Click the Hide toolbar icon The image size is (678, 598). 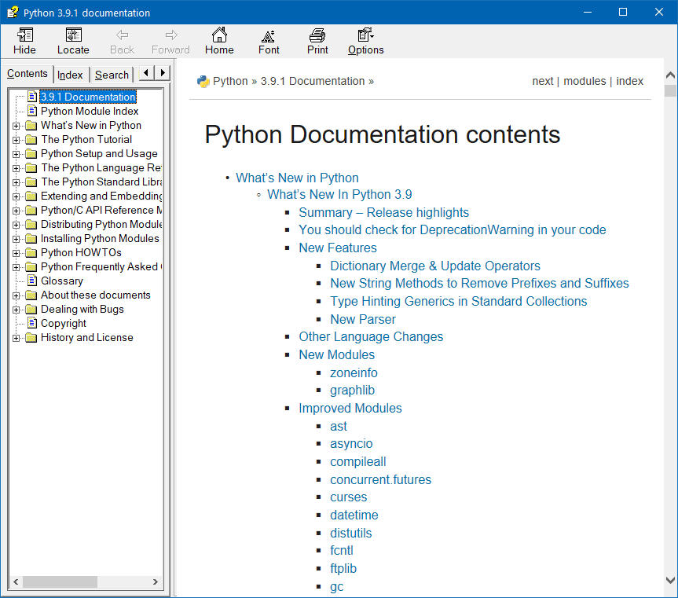[24, 35]
